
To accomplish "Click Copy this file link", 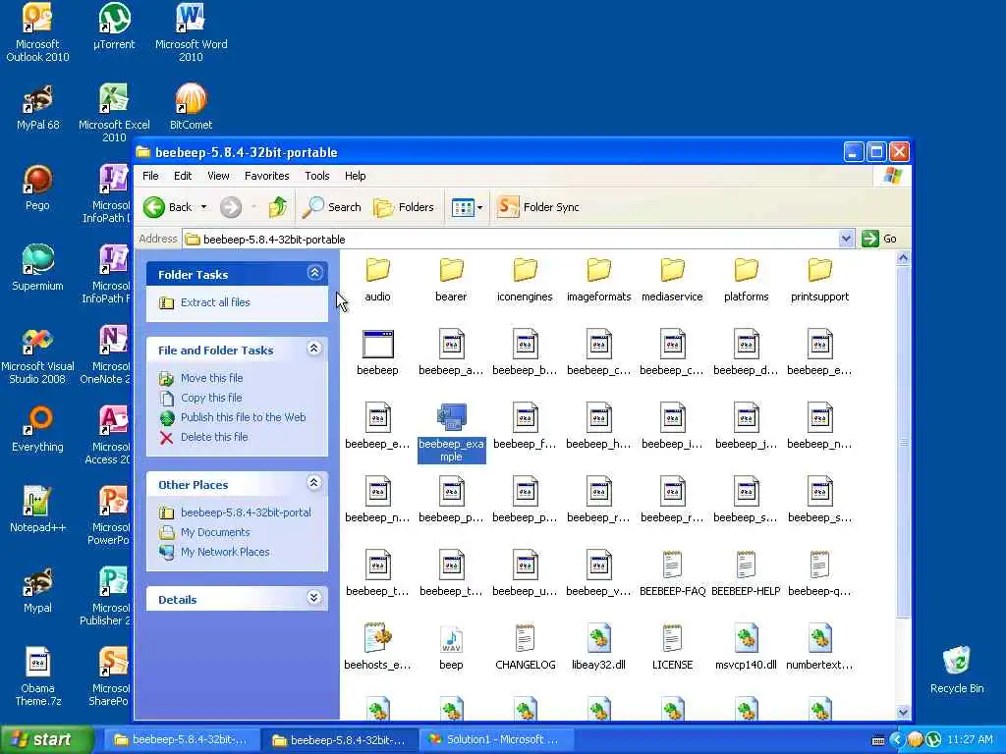I will pyautogui.click(x=212, y=399).
